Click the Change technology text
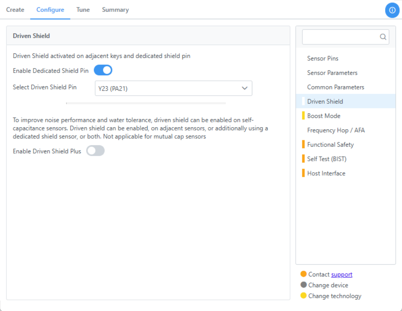This screenshot has height=311, width=402. [335, 296]
